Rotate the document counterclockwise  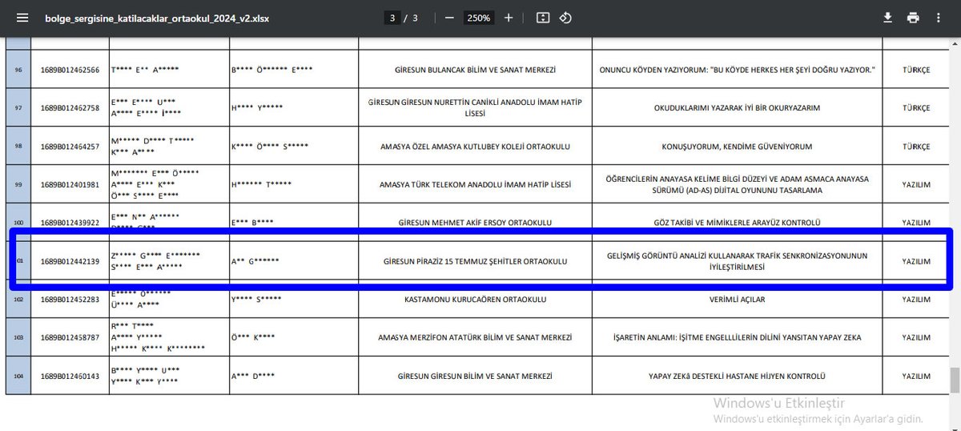[565, 18]
